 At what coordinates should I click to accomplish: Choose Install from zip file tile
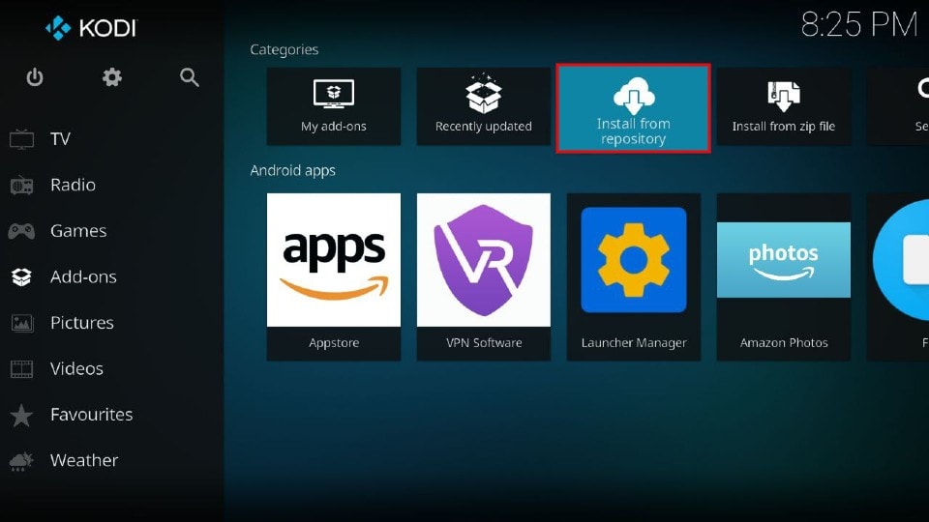[783, 106]
